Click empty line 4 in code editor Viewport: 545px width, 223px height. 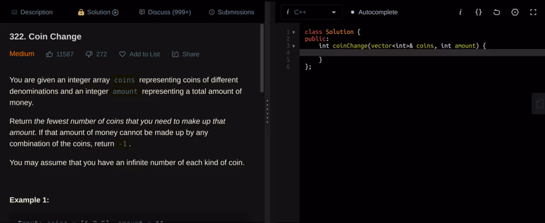[422, 53]
